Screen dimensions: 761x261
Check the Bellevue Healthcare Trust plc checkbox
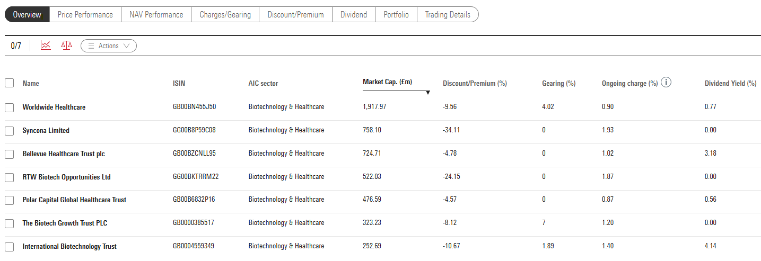point(9,154)
